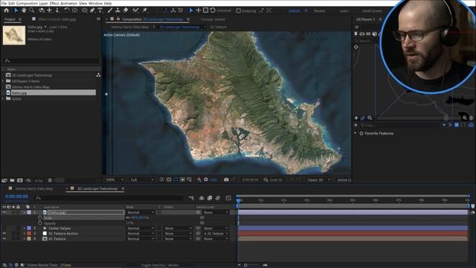
Task: Click the 01 Texture breadcrumb in viewer
Action: 218,27
